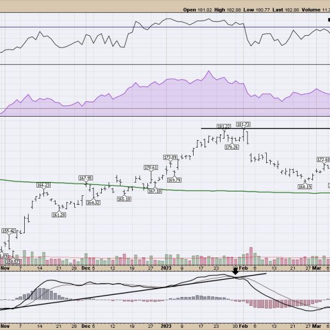Select the 165.10 price low label
330x330 pixels.
click(124, 199)
